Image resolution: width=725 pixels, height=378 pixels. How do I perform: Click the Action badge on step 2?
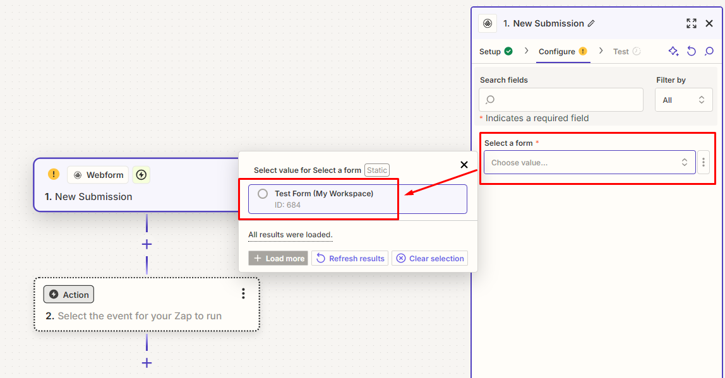click(69, 294)
